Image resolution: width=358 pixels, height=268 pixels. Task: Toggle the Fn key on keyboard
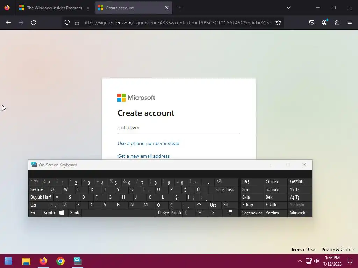coord(35,213)
